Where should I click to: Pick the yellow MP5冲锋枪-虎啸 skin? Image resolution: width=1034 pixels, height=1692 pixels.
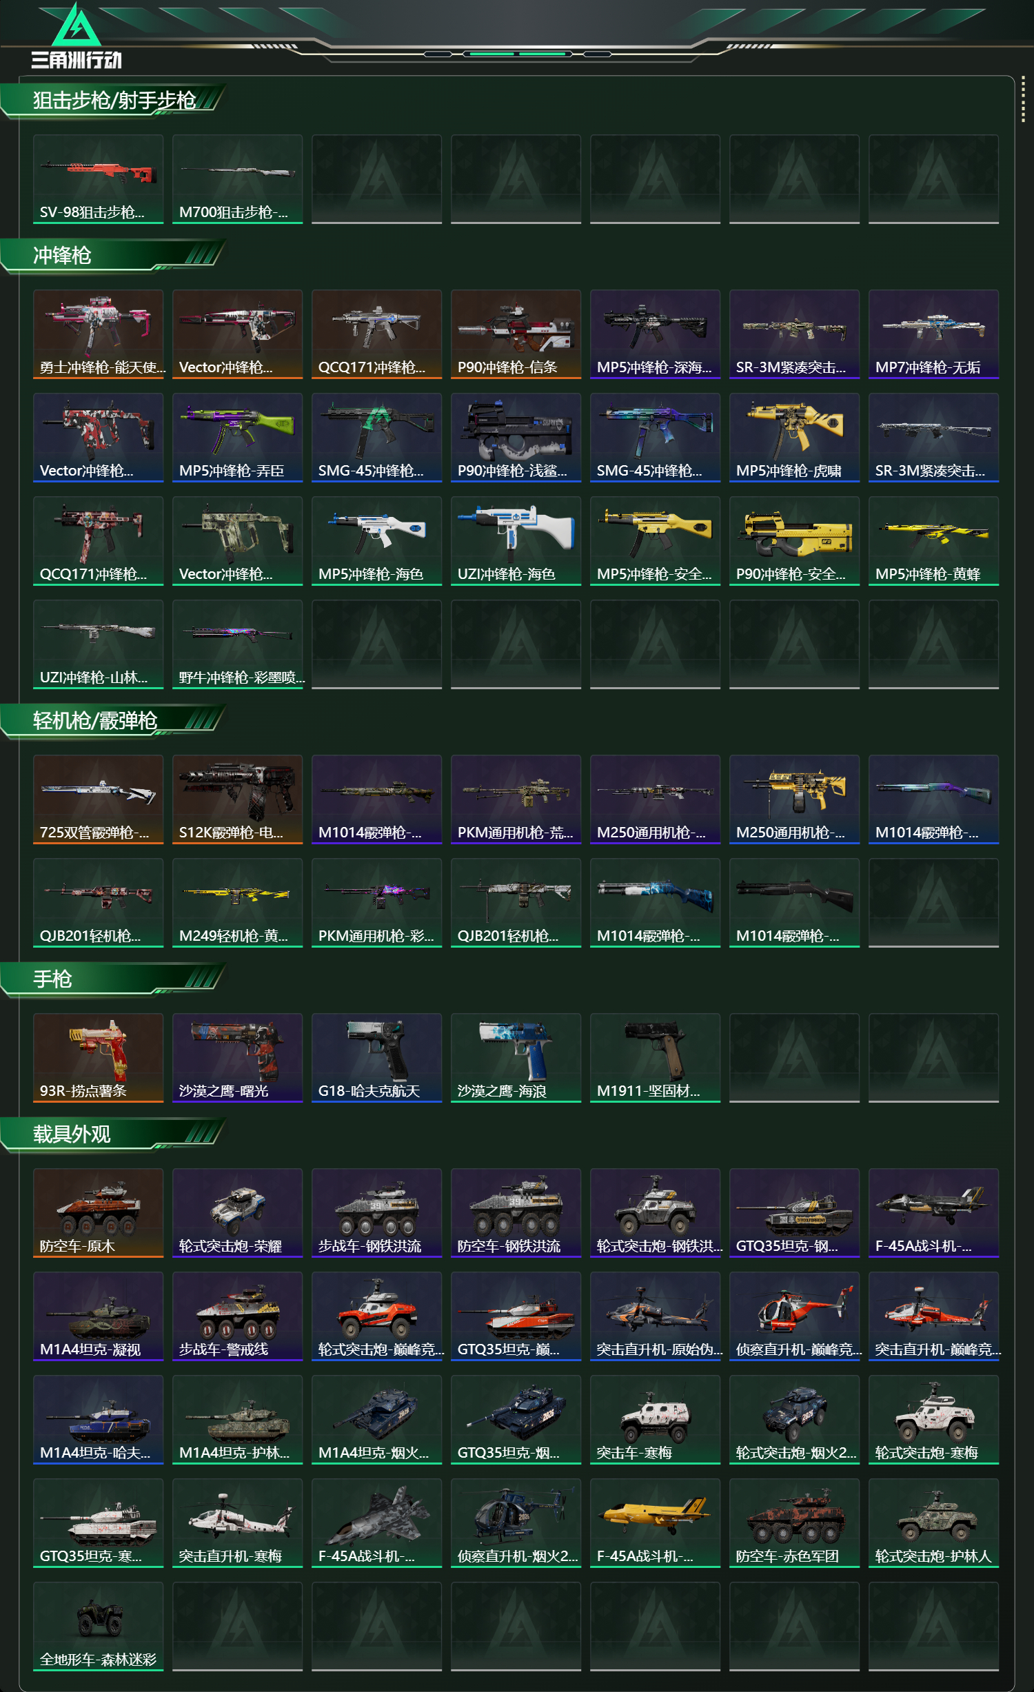pos(794,438)
